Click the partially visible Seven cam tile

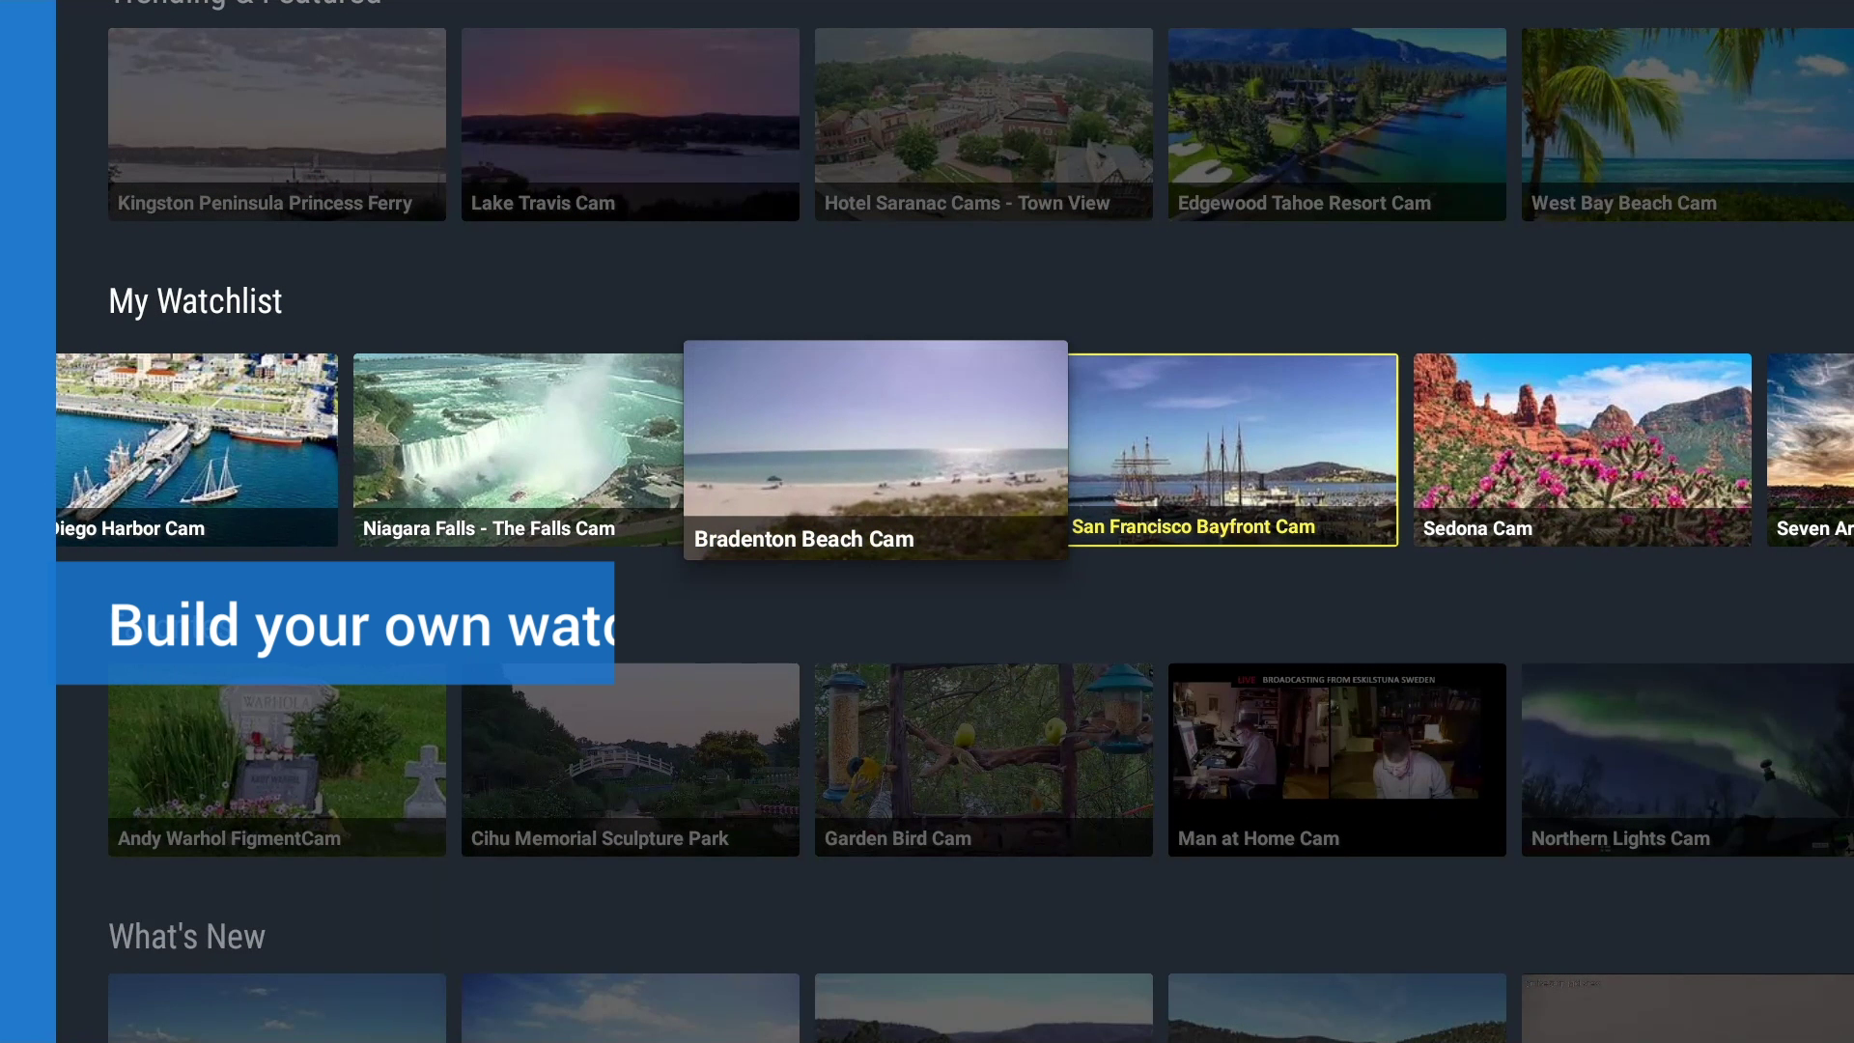[1815, 449]
